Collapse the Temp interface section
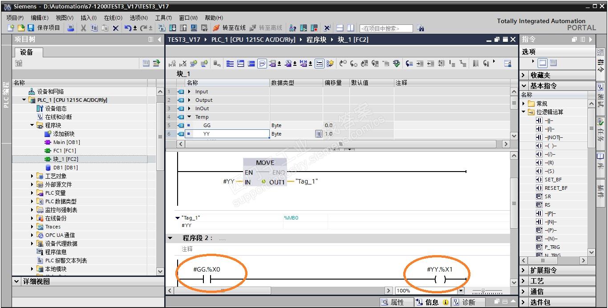This screenshot has height=308, width=608. 190,117
